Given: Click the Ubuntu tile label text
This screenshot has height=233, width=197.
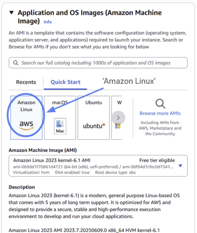Looking at the screenshot, I should coord(94,103).
